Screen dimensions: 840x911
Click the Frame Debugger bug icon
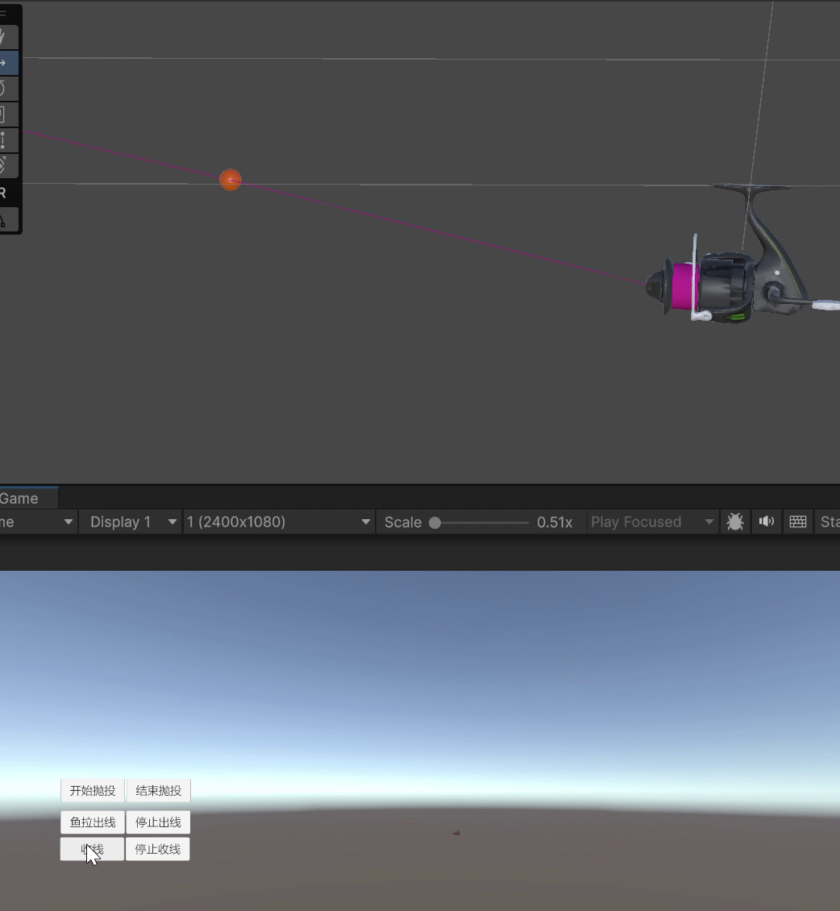(x=734, y=522)
